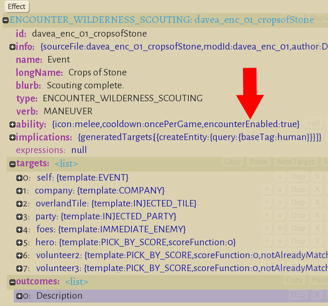The image size is (328, 306).
Task: Delete the overlandTile target with X
Action: (x=317, y=203)
